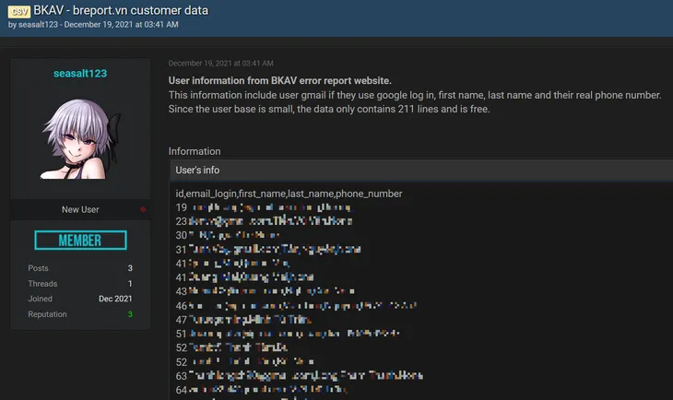Click the data row starting with 63
Image resolution: width=673 pixels, height=400 pixels.
click(x=299, y=375)
